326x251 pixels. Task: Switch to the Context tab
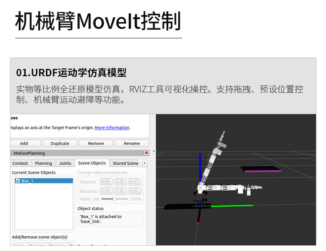(x=20, y=163)
